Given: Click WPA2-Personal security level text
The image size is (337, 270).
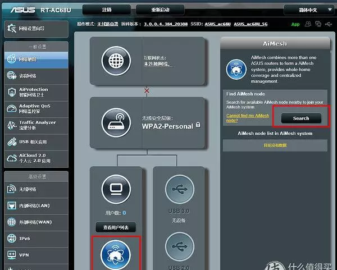Looking at the screenshot, I should click(x=167, y=126).
